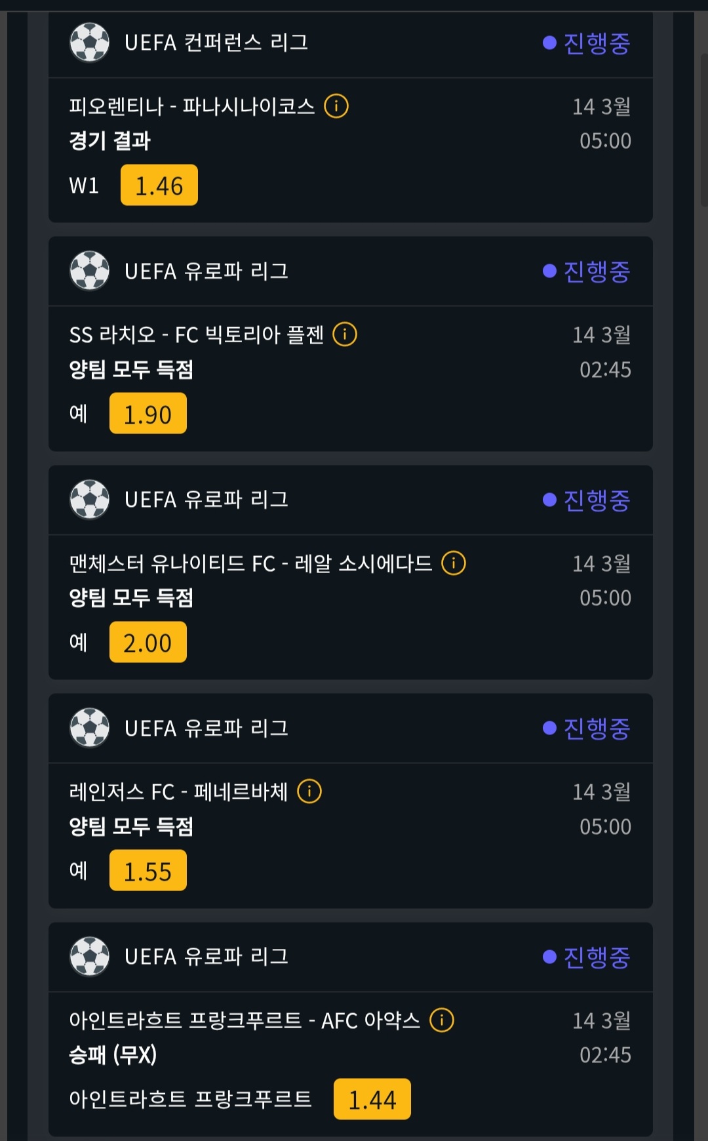Viewport: 708px width, 1141px height.
Task: Click soccer ball icon for UEFA 컨퍼런스 리그
Action: pos(90,43)
